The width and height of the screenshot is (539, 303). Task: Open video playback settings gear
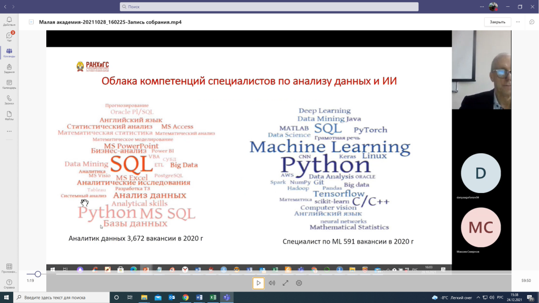click(x=299, y=283)
